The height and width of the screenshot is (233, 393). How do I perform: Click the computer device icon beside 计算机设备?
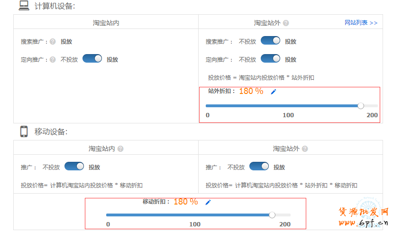click(24, 6)
